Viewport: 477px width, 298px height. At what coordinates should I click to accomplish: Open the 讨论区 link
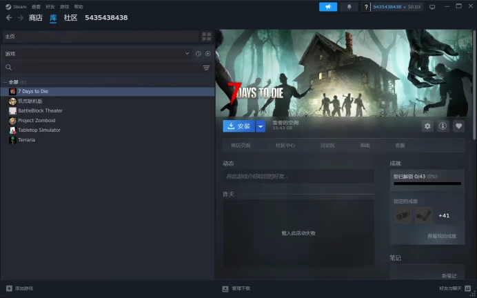point(327,146)
